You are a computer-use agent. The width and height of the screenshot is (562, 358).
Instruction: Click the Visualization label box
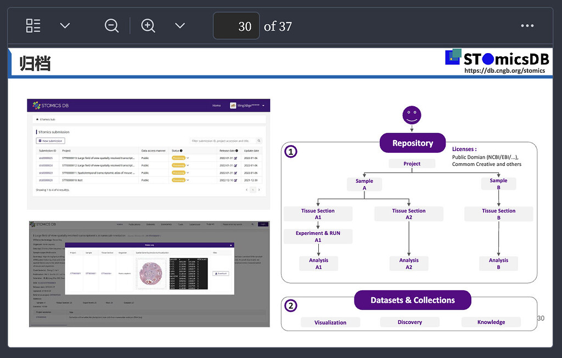[330, 322]
